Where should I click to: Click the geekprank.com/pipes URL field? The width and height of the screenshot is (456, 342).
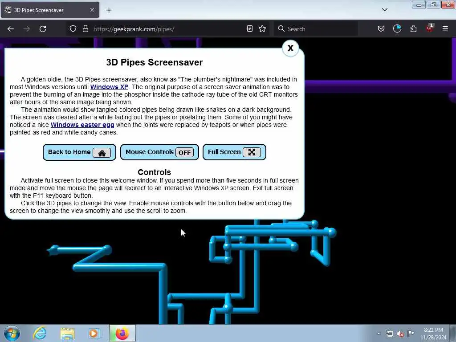pyautogui.click(x=167, y=29)
